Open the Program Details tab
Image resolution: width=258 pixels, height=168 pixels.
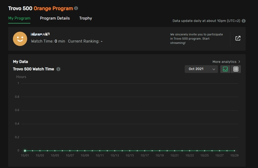(x=55, y=18)
